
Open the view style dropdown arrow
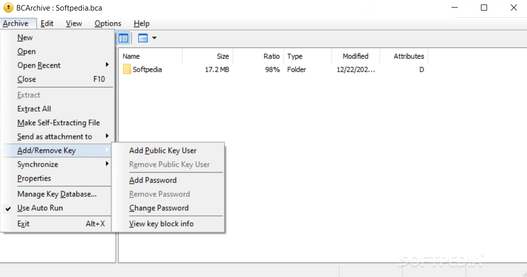(154, 38)
